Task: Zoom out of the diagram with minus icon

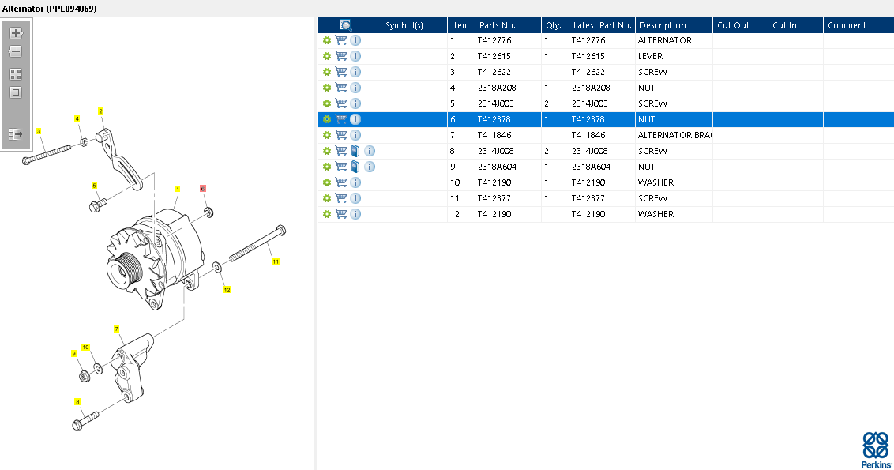Action: click(16, 51)
